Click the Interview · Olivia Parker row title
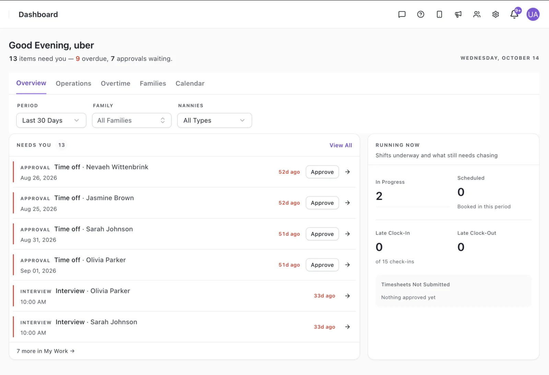 (93, 291)
